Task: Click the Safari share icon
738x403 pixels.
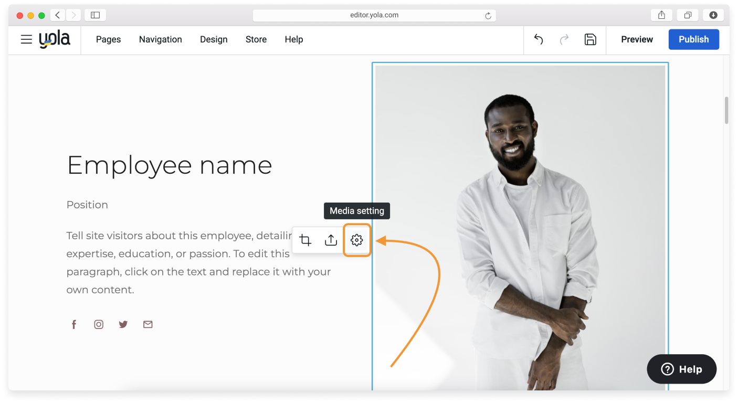Action: (x=661, y=15)
